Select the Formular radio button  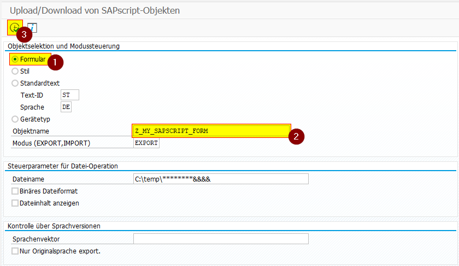pos(15,59)
